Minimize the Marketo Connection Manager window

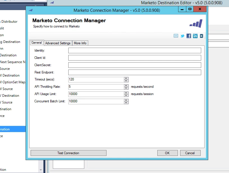click(182, 9)
